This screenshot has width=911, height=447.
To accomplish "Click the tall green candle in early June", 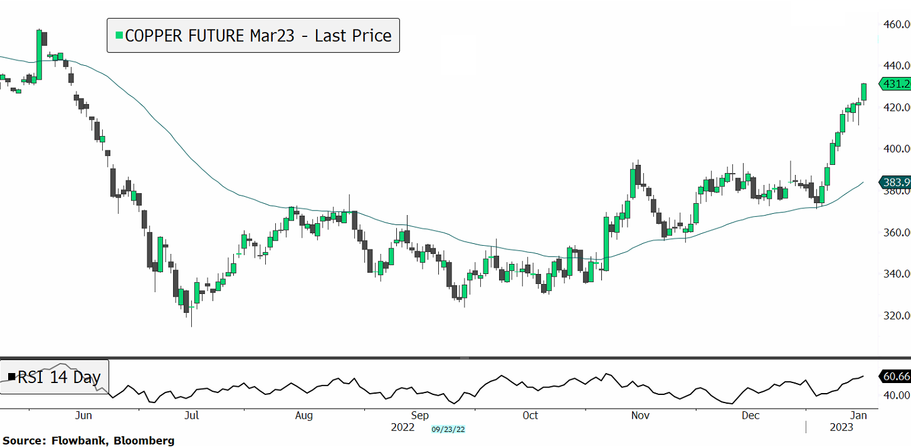I will [x=39, y=55].
